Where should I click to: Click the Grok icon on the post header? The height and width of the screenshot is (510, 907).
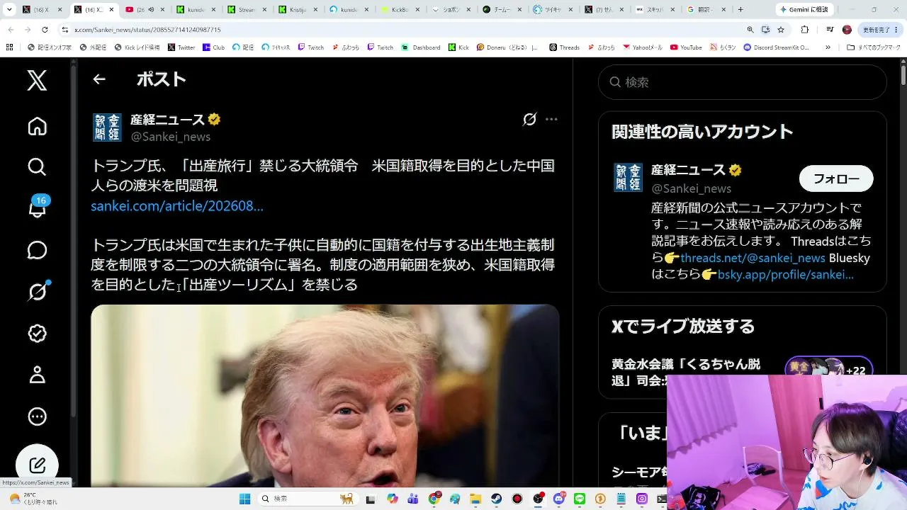coord(529,119)
